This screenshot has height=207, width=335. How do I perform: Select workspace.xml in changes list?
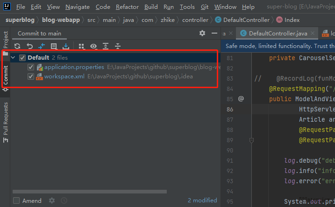(64, 76)
